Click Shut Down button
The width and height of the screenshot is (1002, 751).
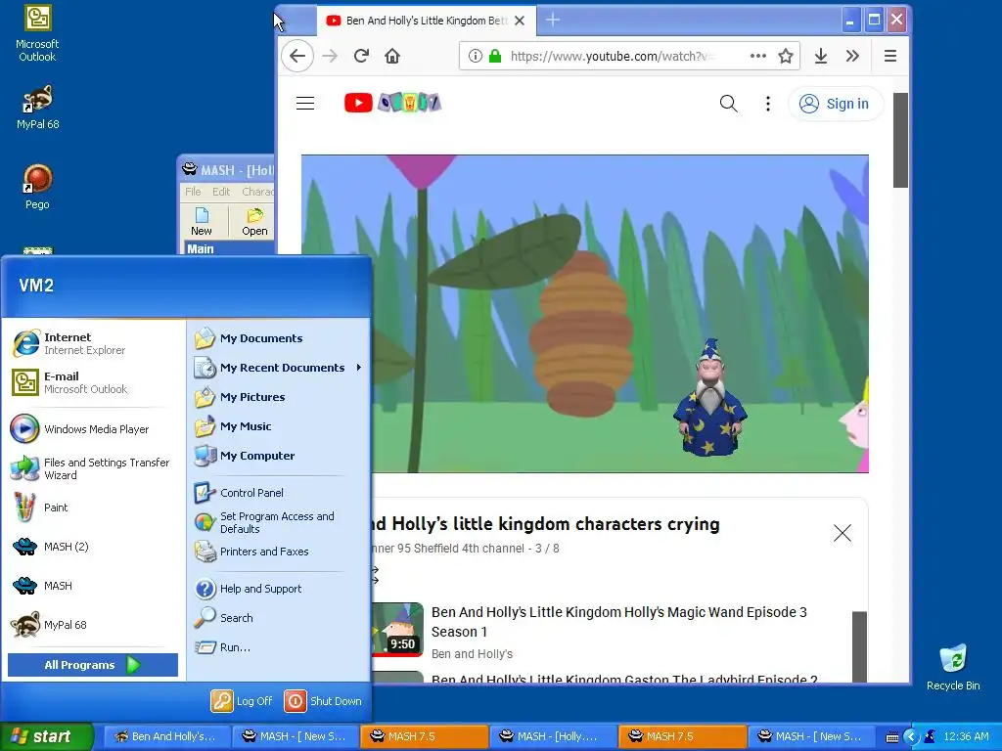point(323,701)
